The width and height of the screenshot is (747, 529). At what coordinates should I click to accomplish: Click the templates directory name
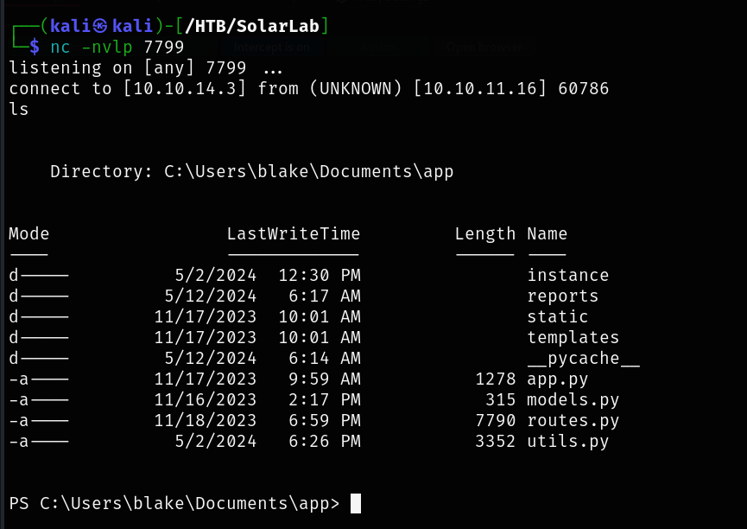pyautogui.click(x=573, y=338)
